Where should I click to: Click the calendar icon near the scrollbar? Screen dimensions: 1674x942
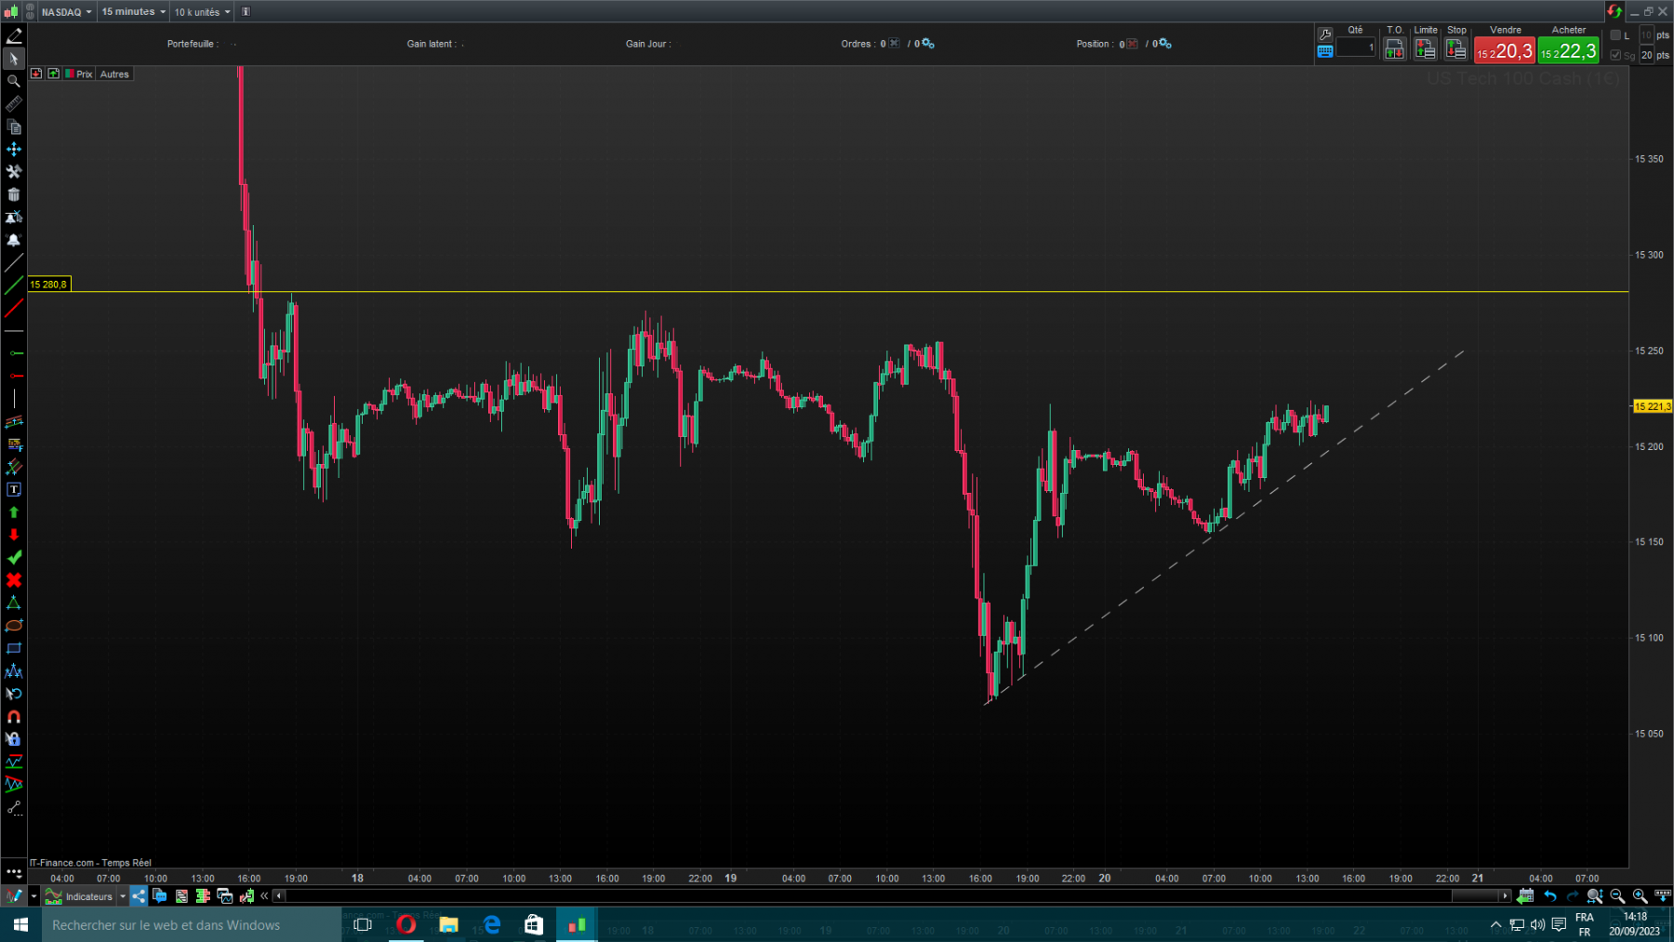pyautogui.click(x=1525, y=896)
